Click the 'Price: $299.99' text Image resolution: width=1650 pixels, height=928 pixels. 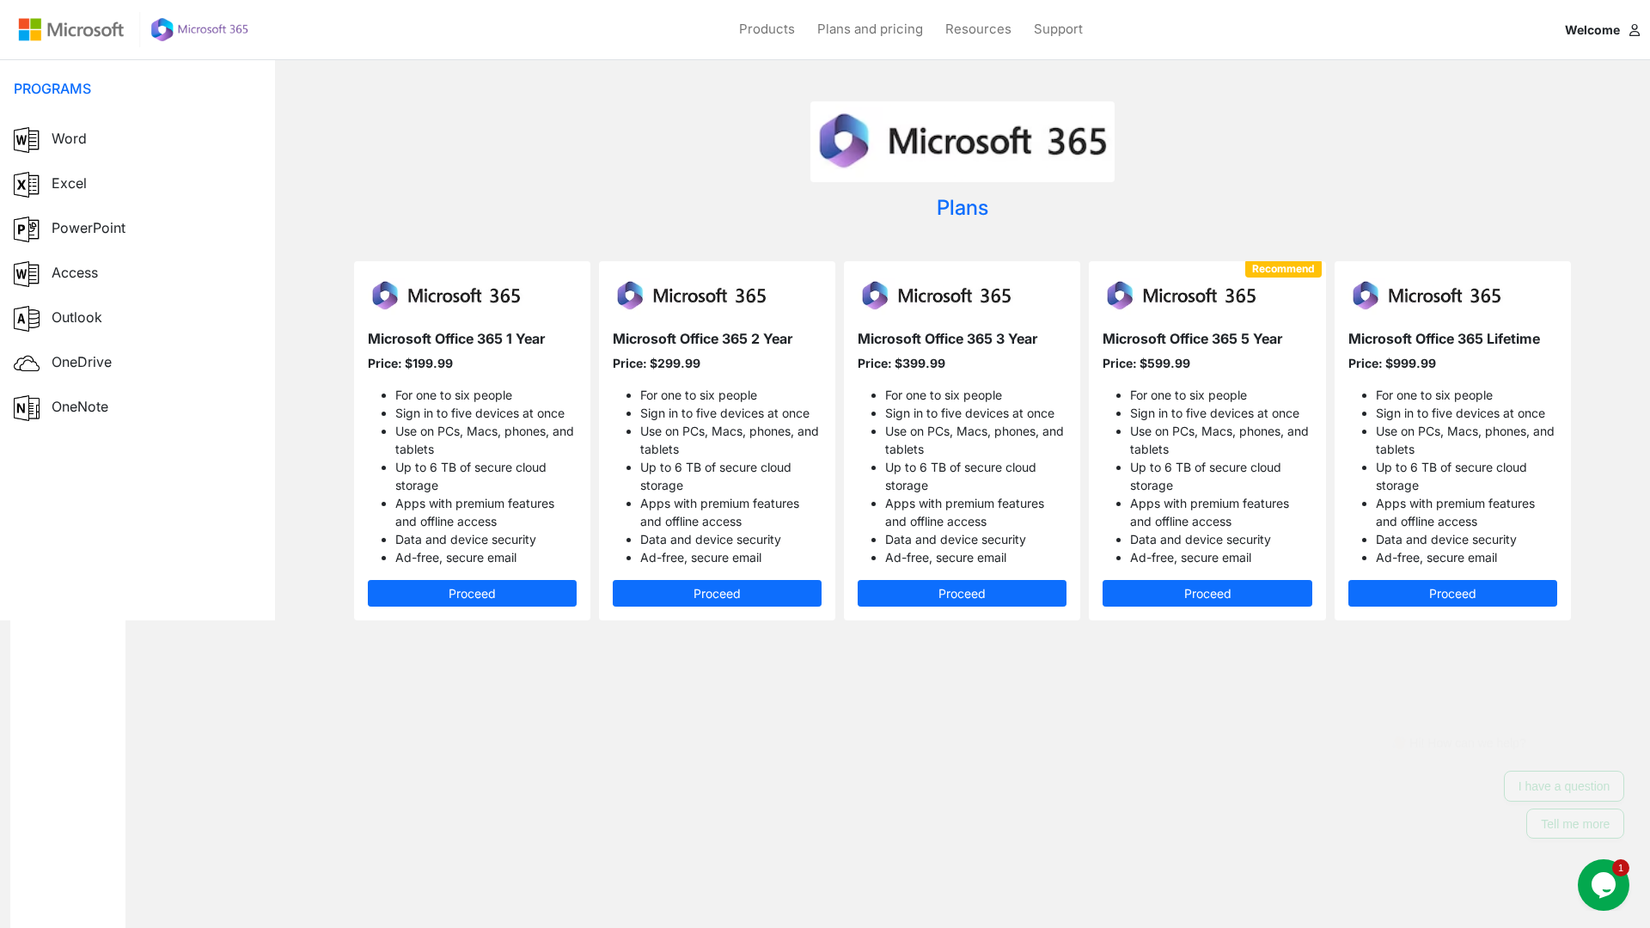657,363
